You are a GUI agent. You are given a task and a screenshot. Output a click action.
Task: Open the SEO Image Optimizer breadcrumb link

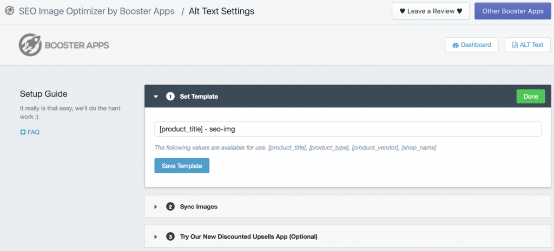pos(97,11)
